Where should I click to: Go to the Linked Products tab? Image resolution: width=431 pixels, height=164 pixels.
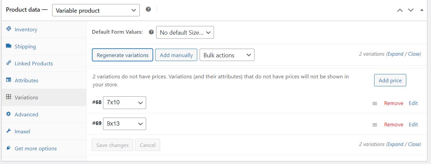pos(33,64)
